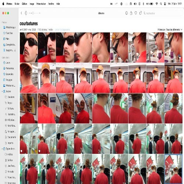
Task: Open Panoramas media type
Action: (10, 183)
